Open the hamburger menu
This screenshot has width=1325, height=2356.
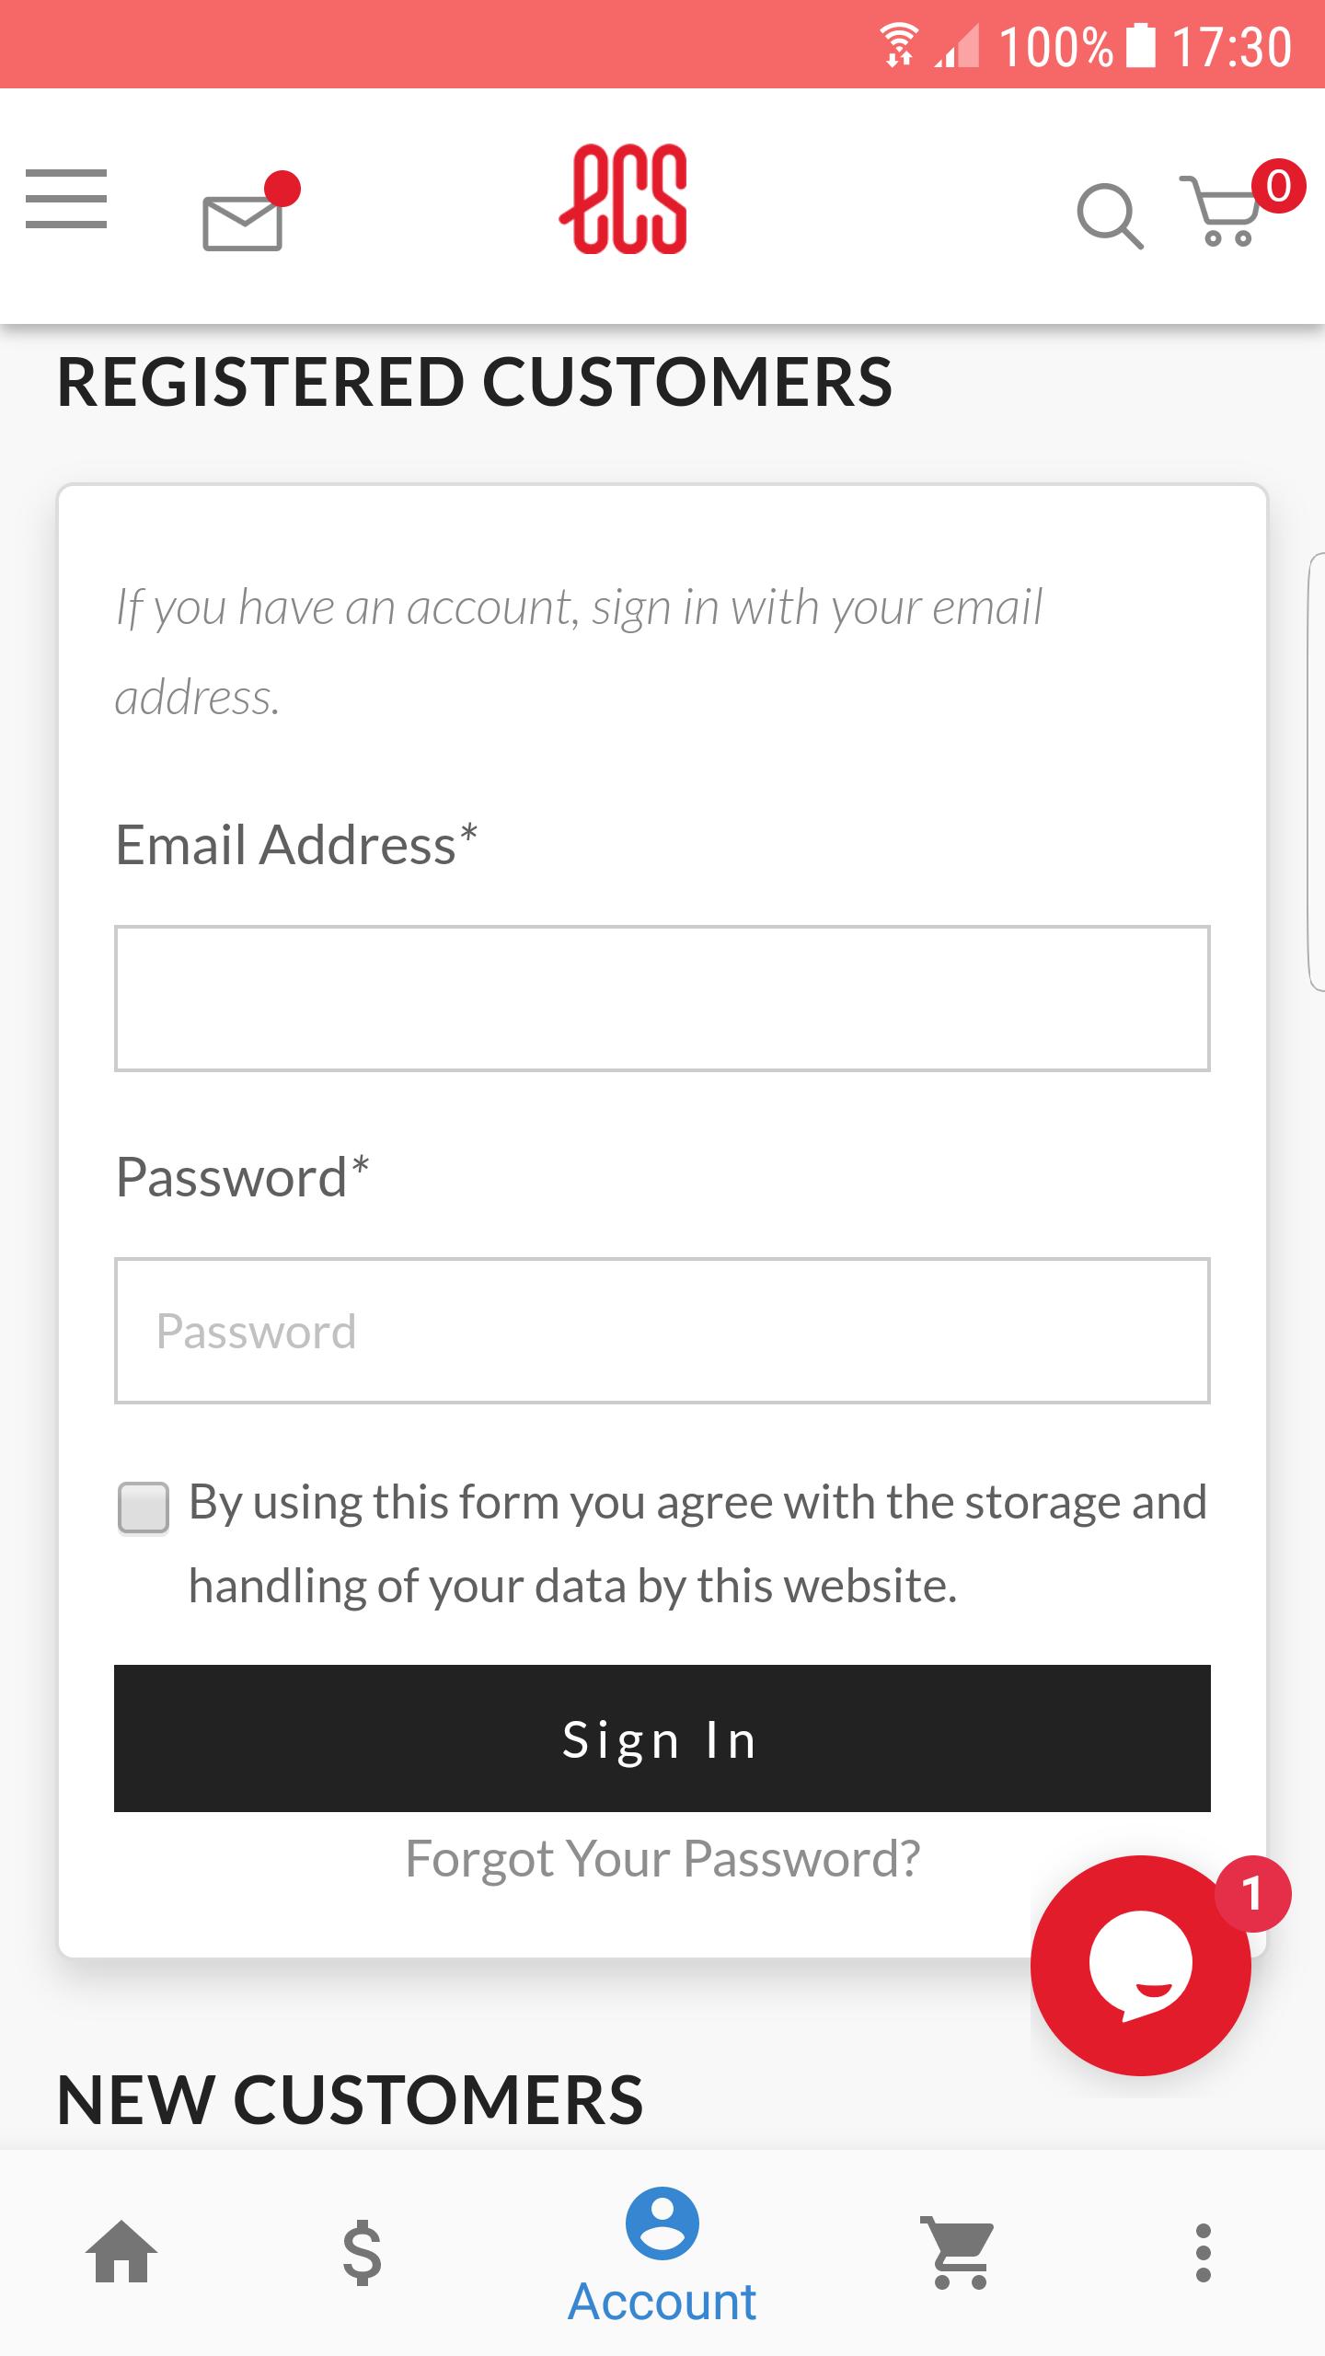point(66,198)
